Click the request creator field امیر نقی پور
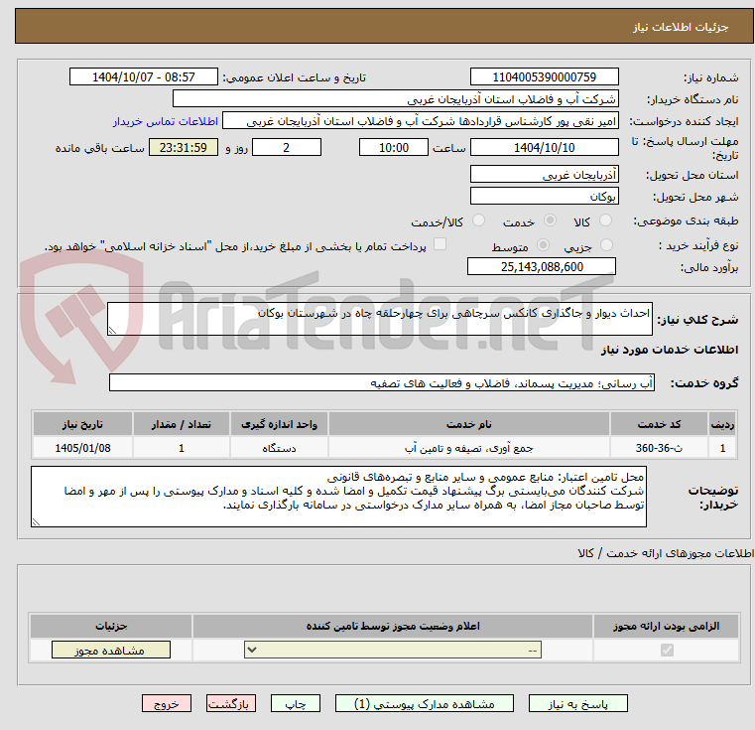 click(x=421, y=121)
